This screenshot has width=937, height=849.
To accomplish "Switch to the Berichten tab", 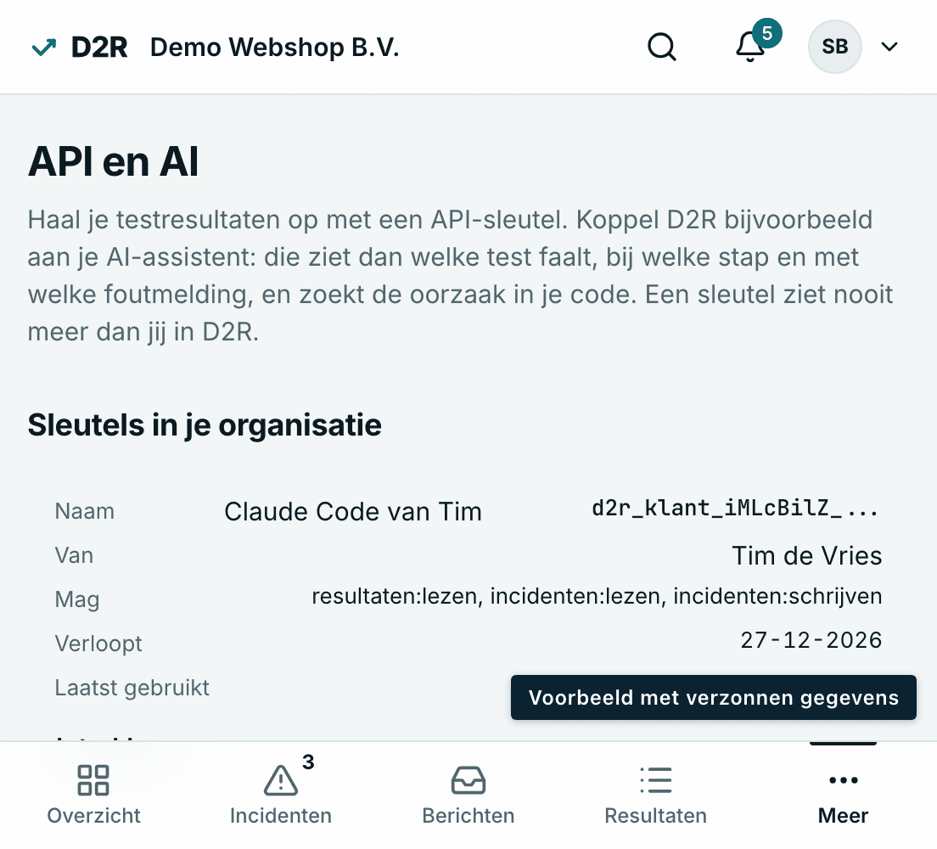I will (468, 796).
